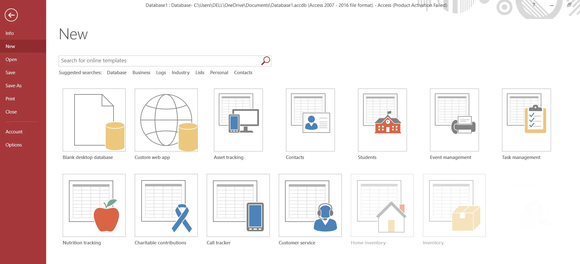The image size is (580, 264).
Task: Click the back arrow button
Action: click(x=11, y=15)
